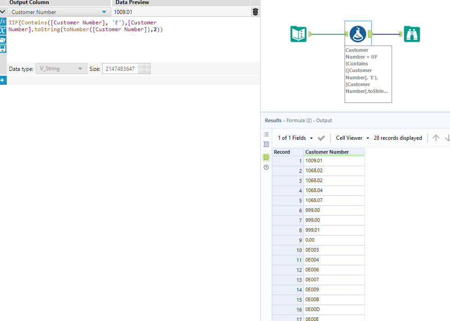Select the Formula tool on canvas
Image resolution: width=450 pixels, height=321 pixels.
click(358, 34)
